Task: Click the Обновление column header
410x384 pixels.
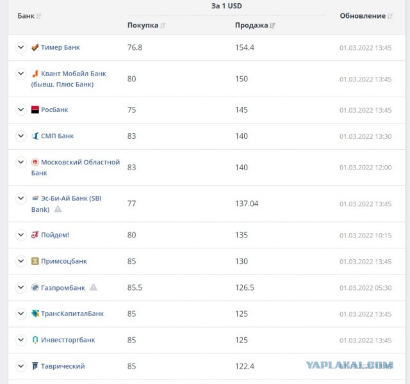Action: 363,16
